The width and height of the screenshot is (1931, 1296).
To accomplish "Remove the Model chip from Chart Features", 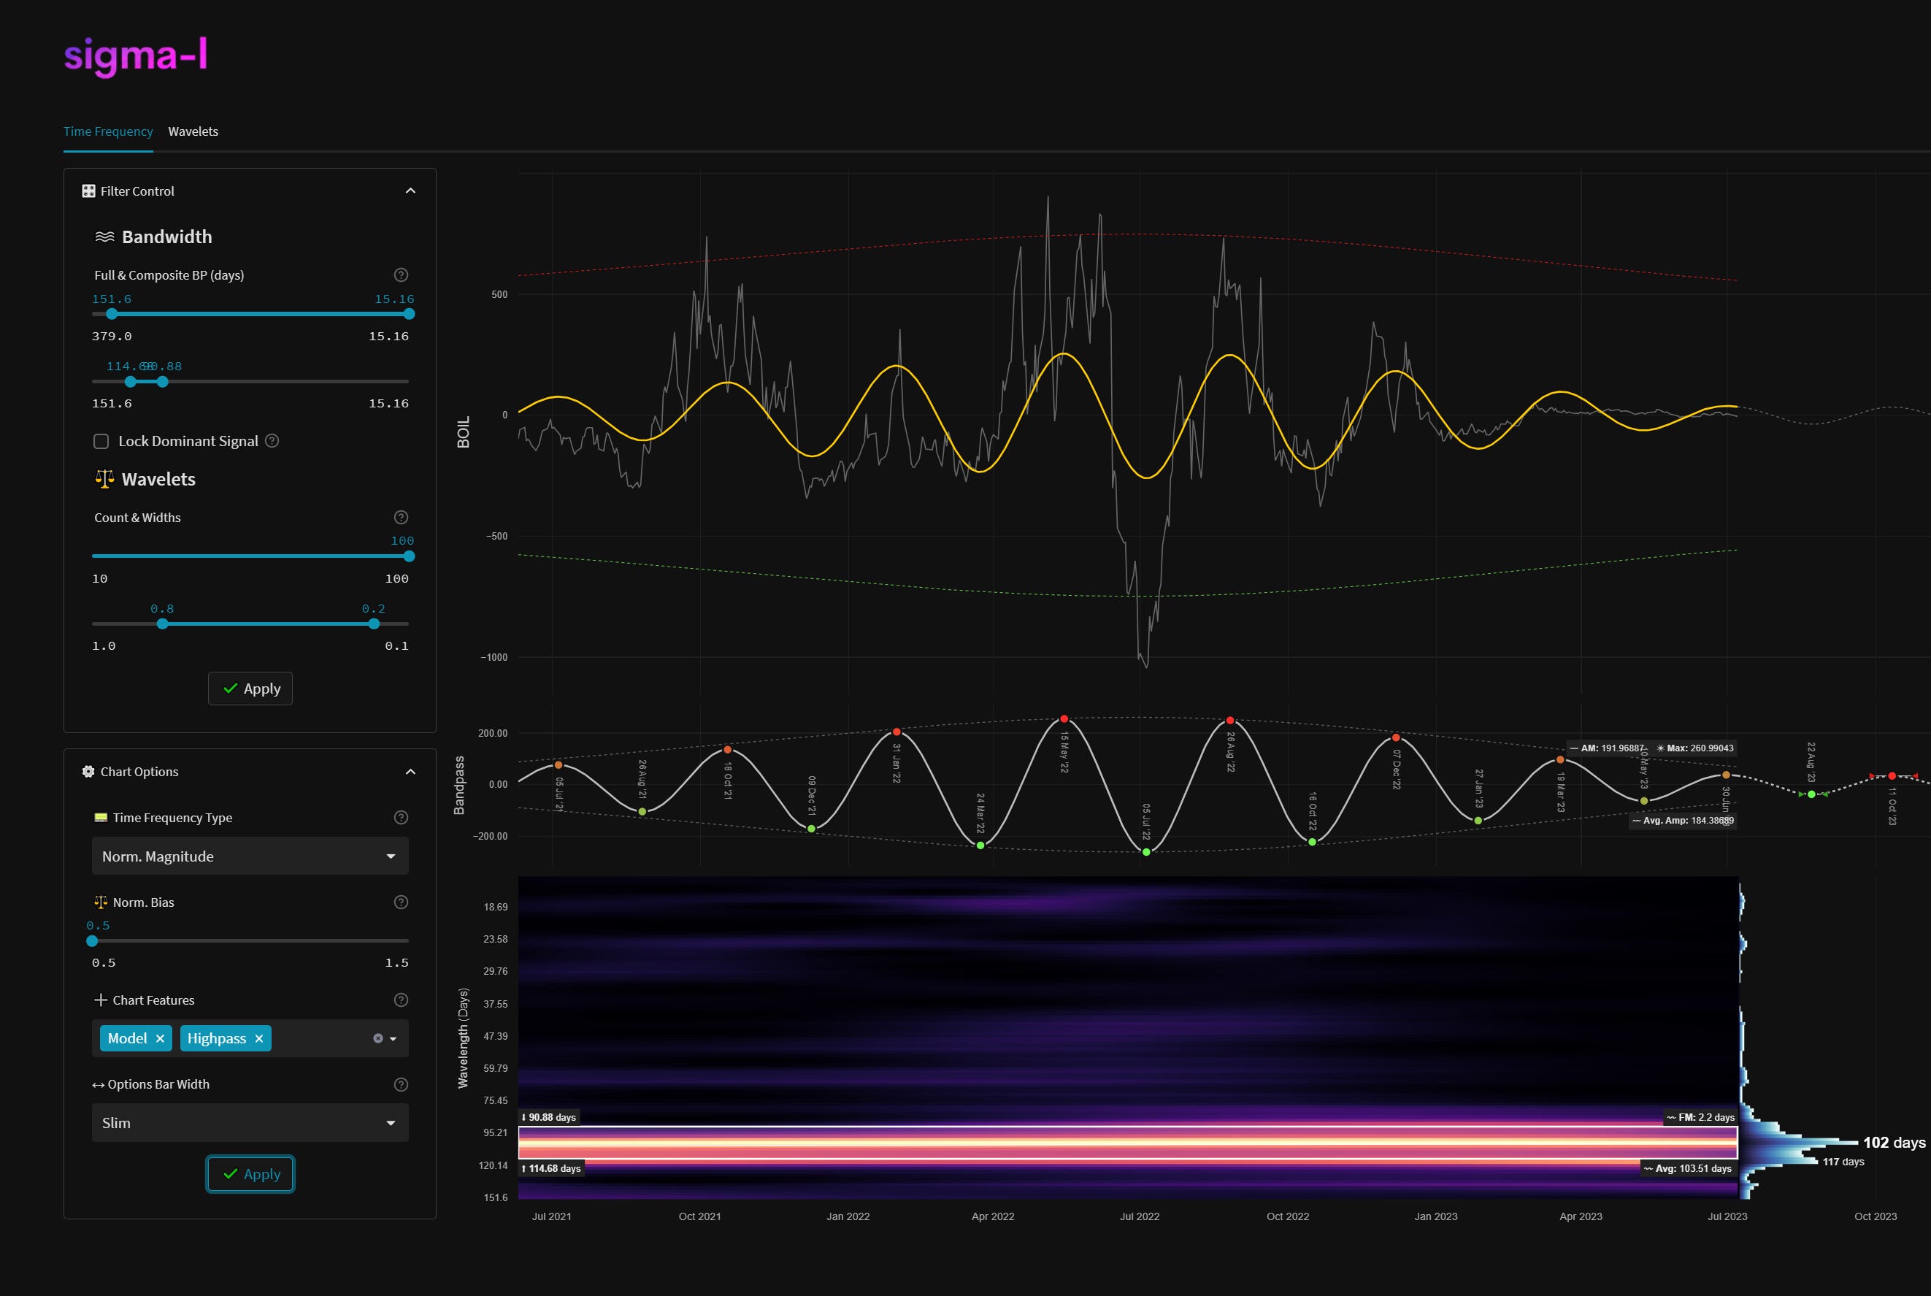I will click(x=161, y=1038).
